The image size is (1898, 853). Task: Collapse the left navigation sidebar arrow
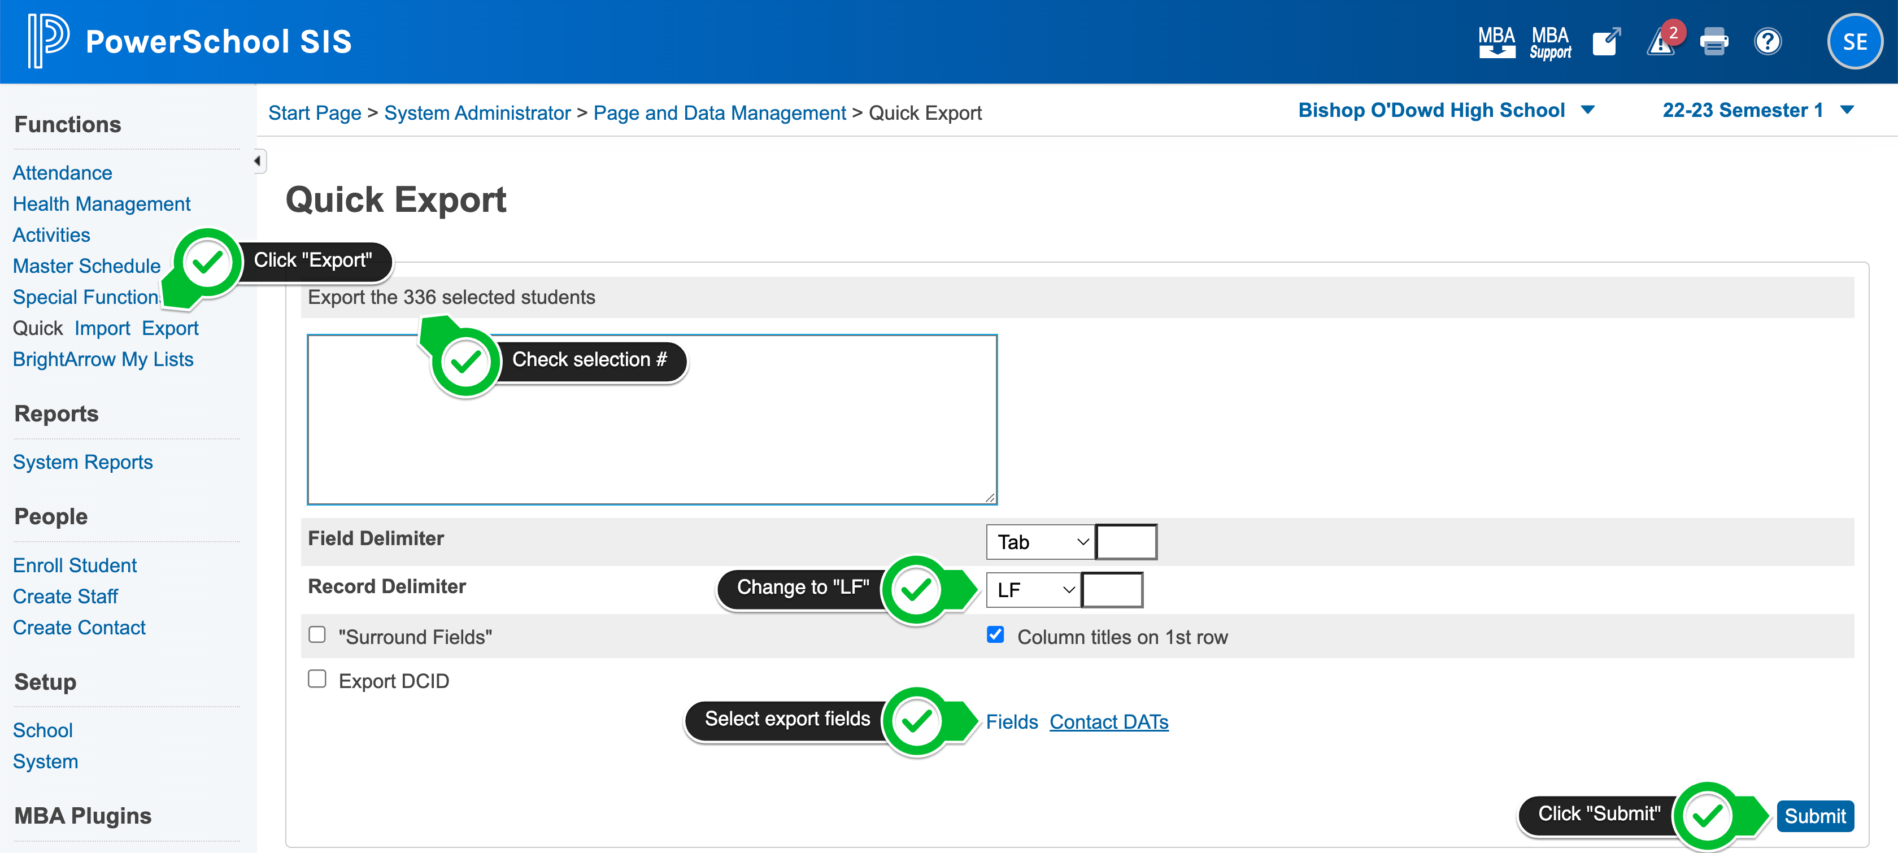258,160
